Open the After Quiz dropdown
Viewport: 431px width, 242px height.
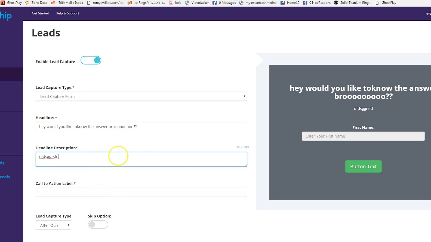pos(54,225)
